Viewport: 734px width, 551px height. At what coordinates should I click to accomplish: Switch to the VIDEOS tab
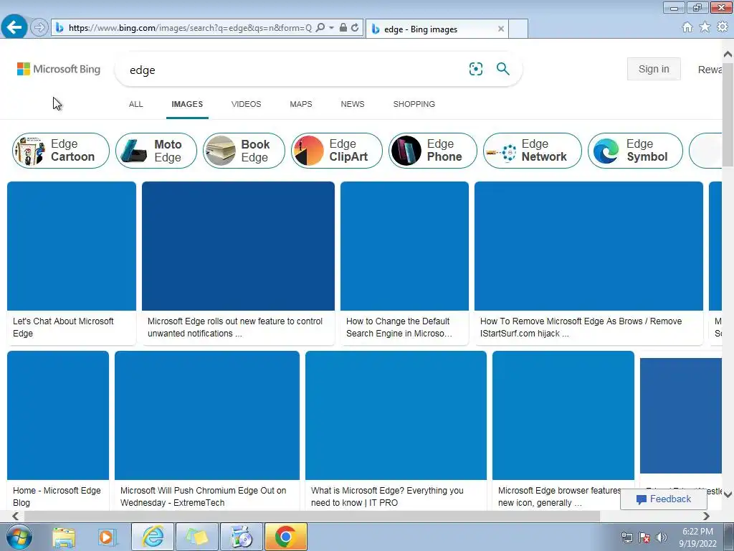point(247,104)
